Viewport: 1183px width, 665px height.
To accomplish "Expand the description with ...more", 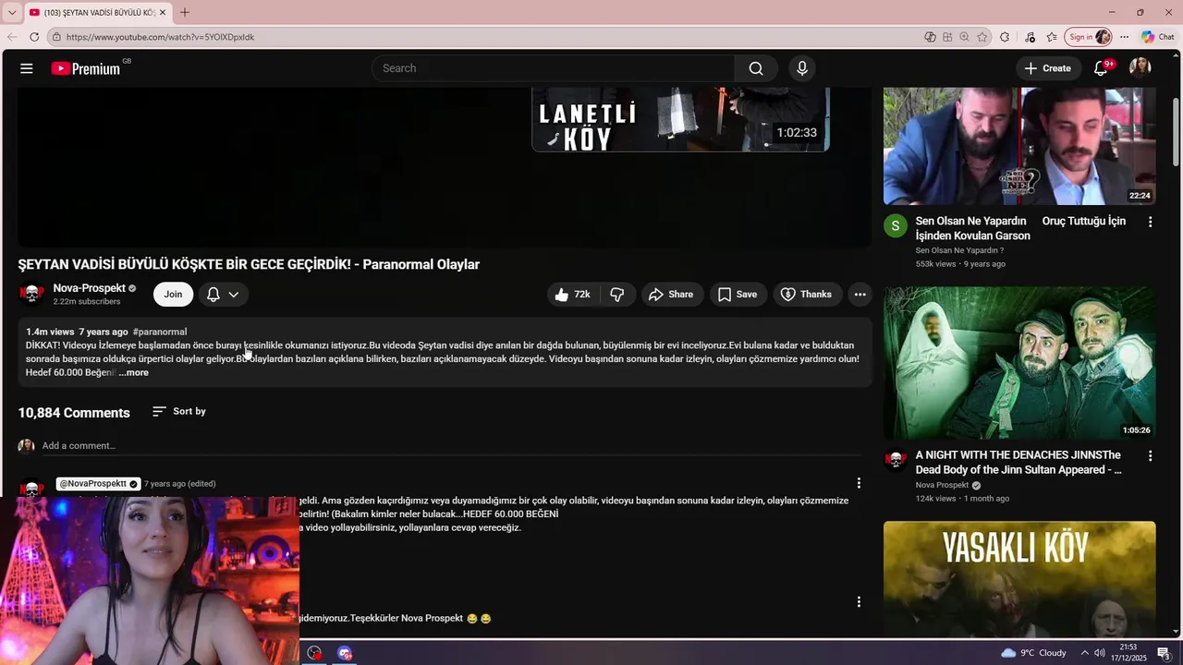I will coord(133,373).
